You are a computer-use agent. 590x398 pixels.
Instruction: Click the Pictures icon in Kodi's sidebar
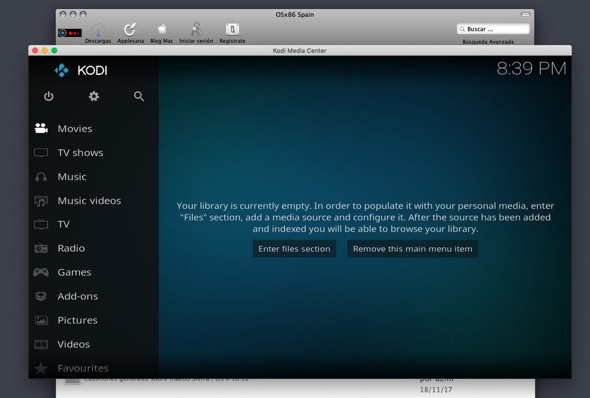(x=41, y=320)
